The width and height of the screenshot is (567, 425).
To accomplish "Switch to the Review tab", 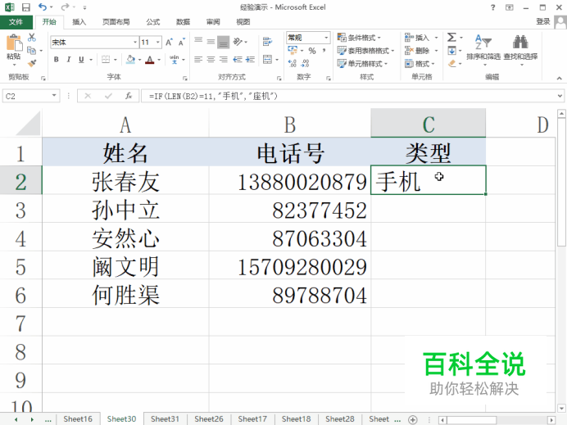I will (x=213, y=22).
